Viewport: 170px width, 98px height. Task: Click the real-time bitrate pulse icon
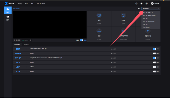(148, 31)
